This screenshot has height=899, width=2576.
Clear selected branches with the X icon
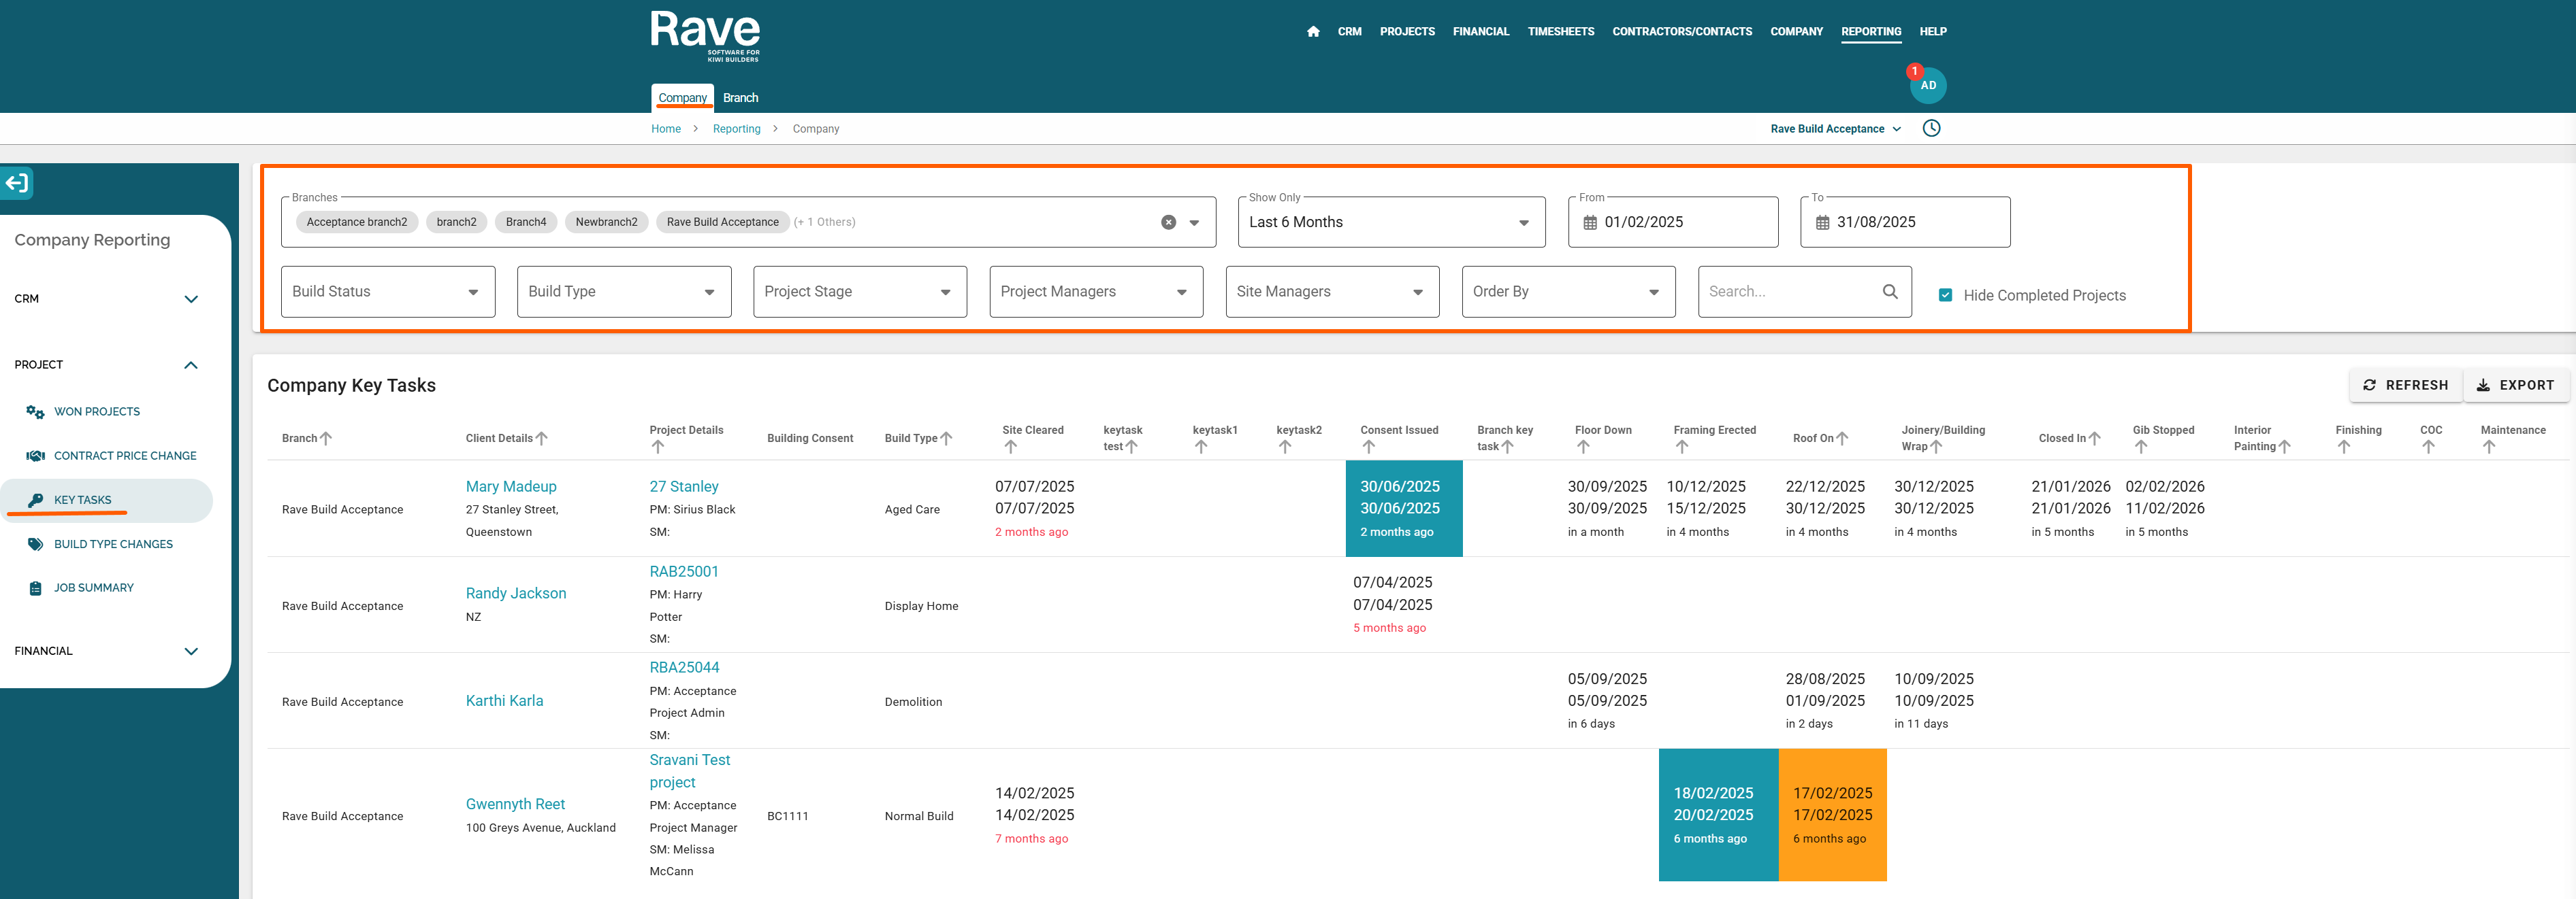point(1168,223)
